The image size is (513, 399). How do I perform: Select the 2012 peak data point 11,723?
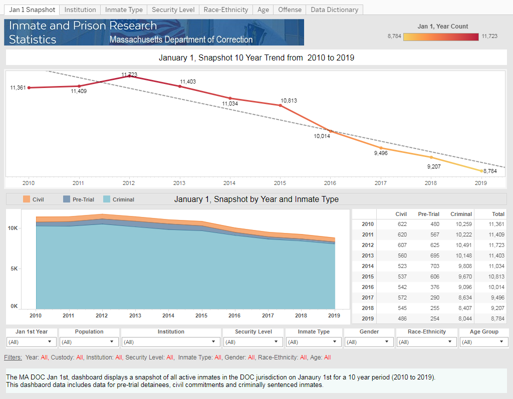point(129,76)
